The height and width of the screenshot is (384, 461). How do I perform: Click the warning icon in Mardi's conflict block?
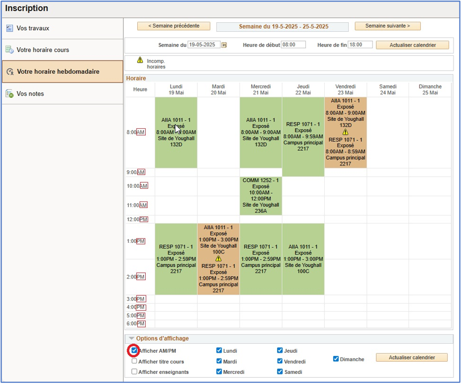[218, 258]
